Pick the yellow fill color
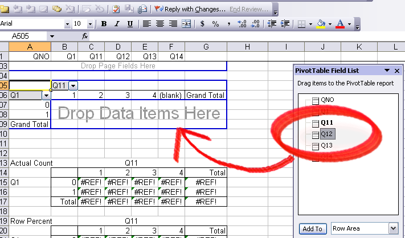 coord(321,24)
